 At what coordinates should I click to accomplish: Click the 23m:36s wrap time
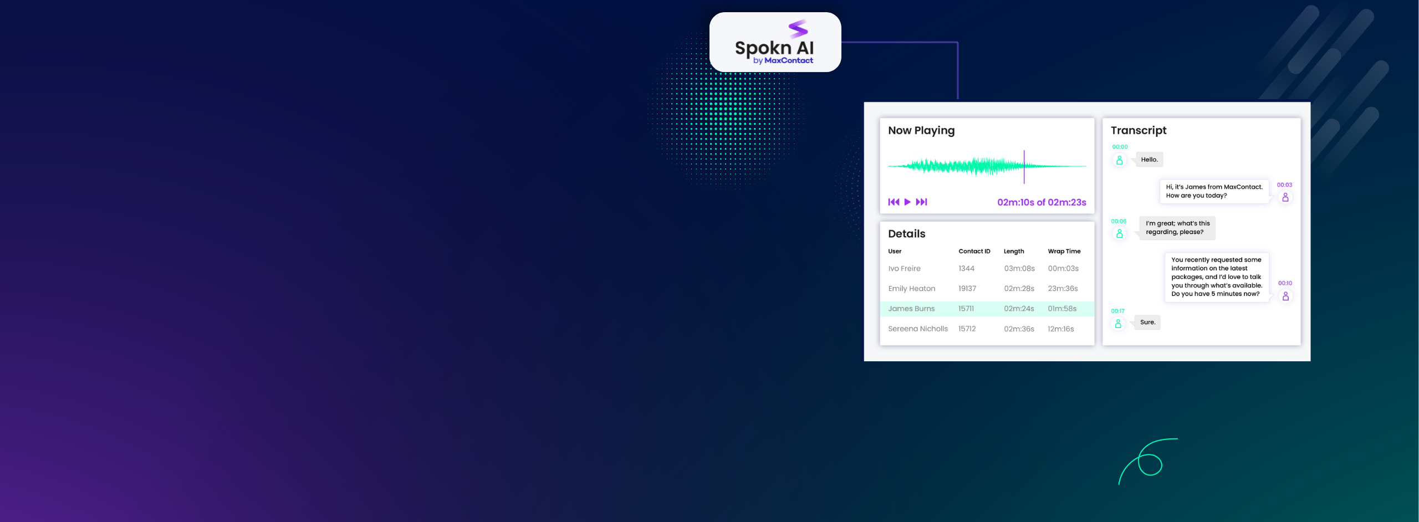(1063, 289)
